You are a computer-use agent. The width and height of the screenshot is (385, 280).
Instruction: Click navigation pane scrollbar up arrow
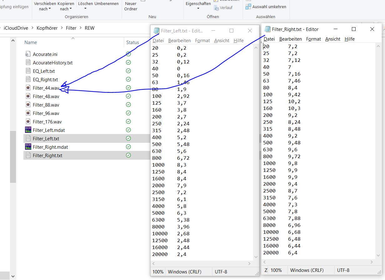pos(13,41)
